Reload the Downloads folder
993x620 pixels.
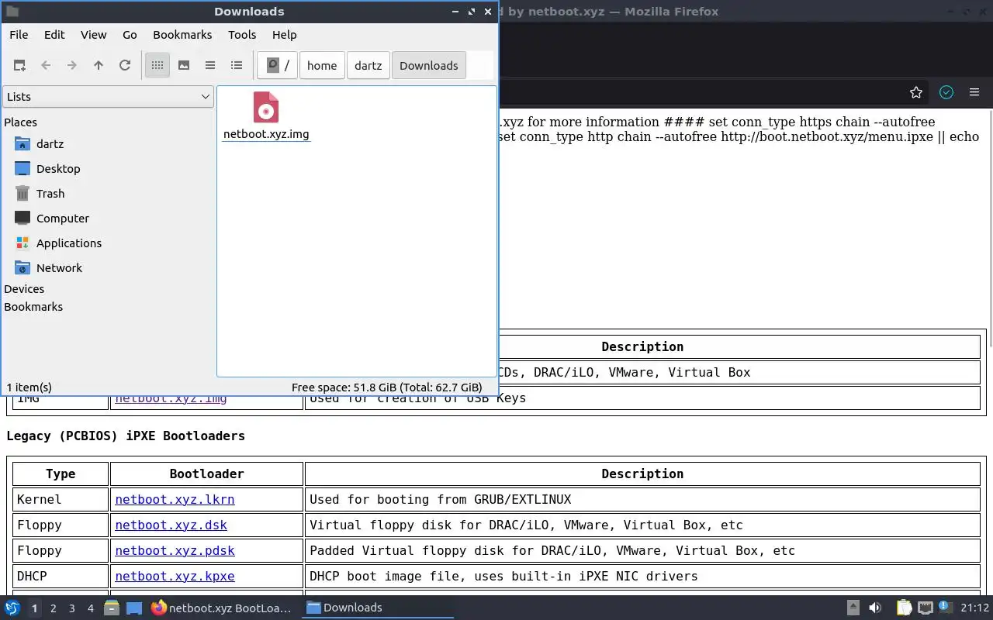[x=125, y=66]
